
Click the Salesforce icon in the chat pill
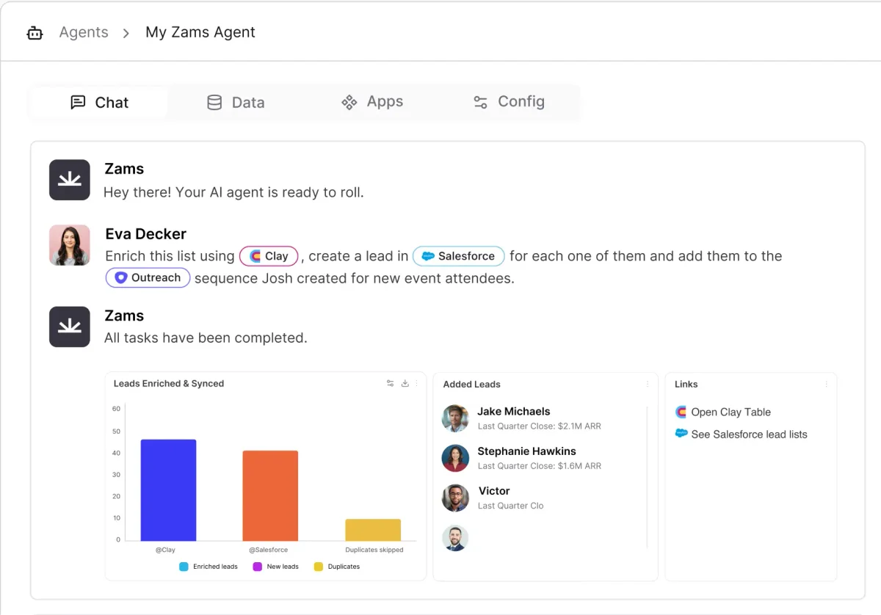429,256
